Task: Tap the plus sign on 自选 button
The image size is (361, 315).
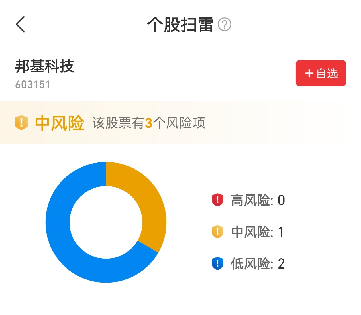Action: (x=309, y=73)
